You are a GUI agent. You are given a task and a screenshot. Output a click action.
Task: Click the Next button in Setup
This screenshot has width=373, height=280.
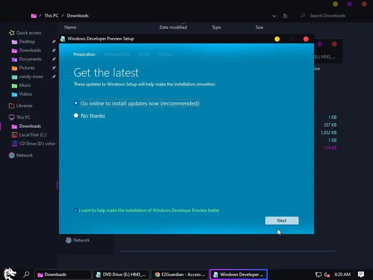(x=282, y=221)
